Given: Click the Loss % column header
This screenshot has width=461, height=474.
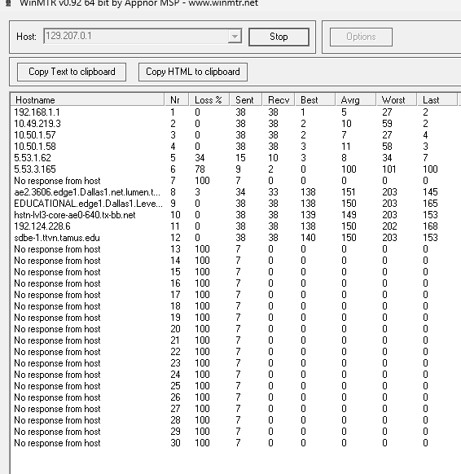Looking at the screenshot, I should pyautogui.click(x=209, y=99).
